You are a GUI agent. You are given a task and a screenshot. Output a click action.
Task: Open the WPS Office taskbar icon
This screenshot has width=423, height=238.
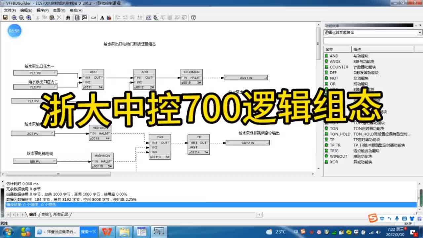[x=106, y=232]
